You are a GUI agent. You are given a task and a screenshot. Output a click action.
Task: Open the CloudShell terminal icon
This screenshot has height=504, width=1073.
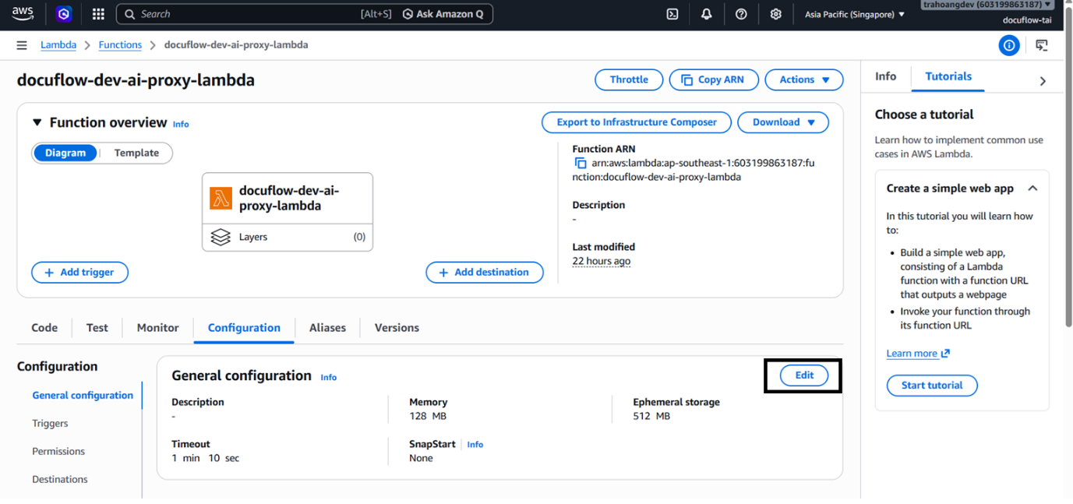coord(672,14)
